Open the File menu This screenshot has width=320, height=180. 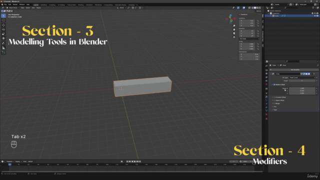tap(5, 4)
